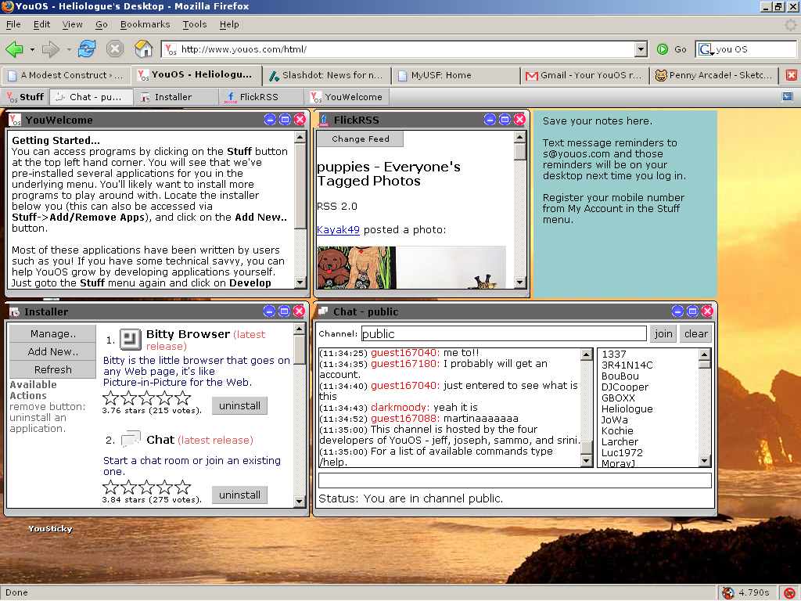
Task: Open the Google search engine selector dropdown
Action: coord(706,49)
